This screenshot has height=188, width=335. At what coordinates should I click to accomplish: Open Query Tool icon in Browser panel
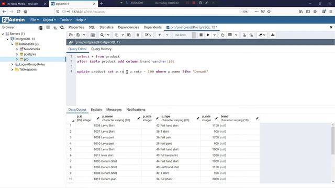(x=41, y=28)
